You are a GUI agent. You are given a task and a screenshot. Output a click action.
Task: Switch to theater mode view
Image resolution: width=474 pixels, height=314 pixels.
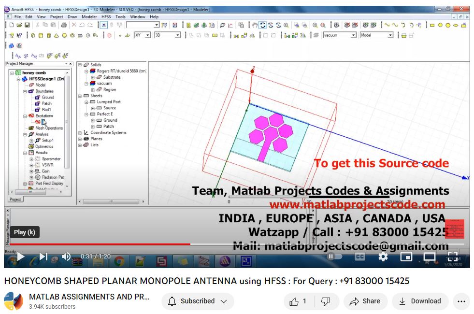coord(429,257)
